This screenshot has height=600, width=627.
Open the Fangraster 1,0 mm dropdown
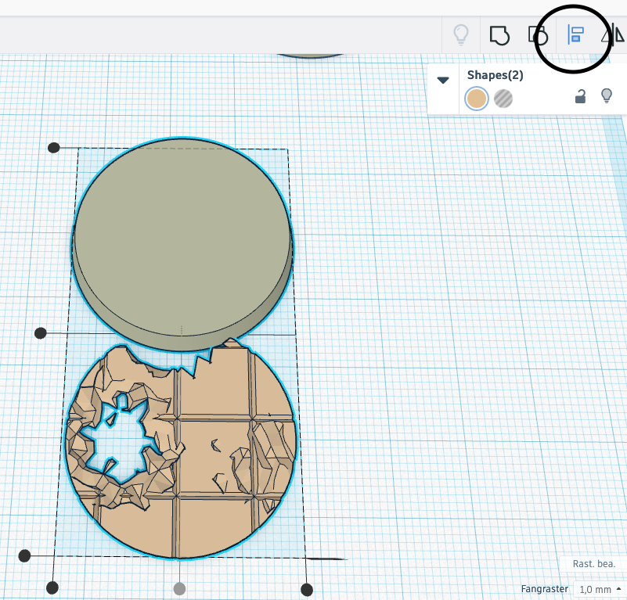(600, 589)
